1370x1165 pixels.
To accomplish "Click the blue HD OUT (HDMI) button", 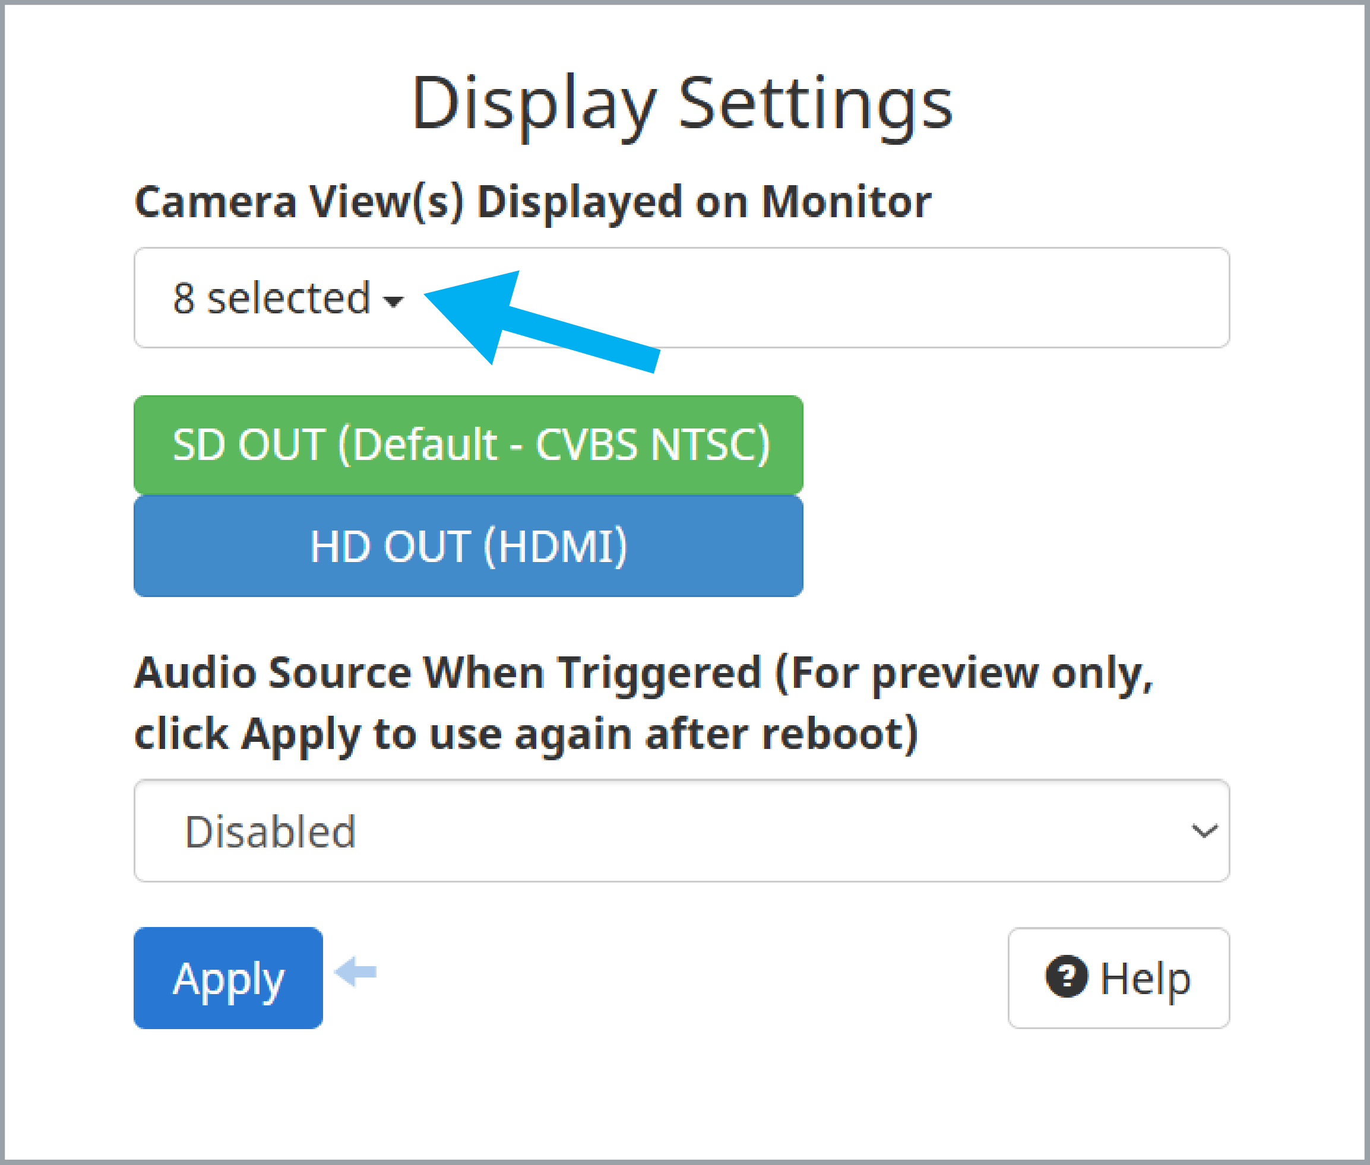I will coord(469,546).
